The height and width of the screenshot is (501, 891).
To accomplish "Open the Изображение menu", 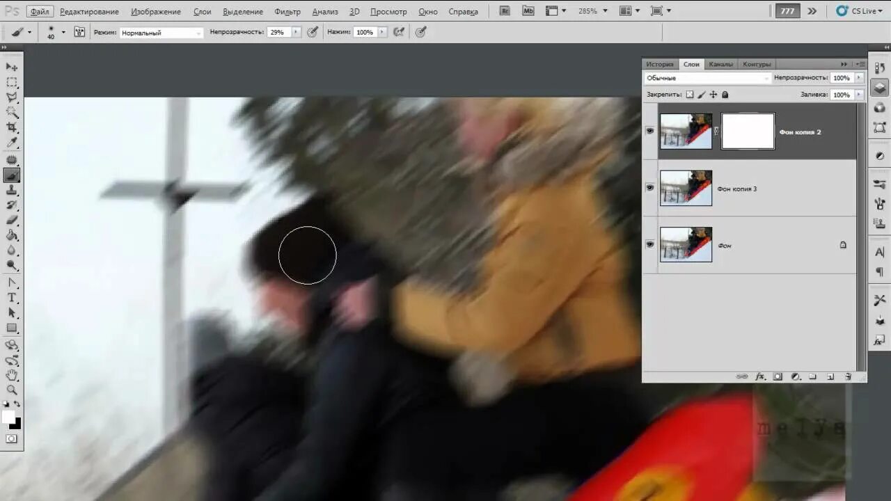I will click(156, 12).
